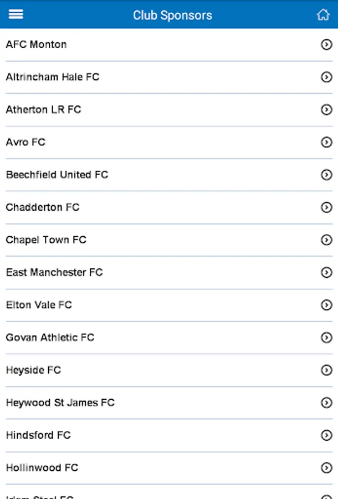Expand Elton Vale FC with its arrow
Viewport: 338px width, 499px height.
point(326,305)
